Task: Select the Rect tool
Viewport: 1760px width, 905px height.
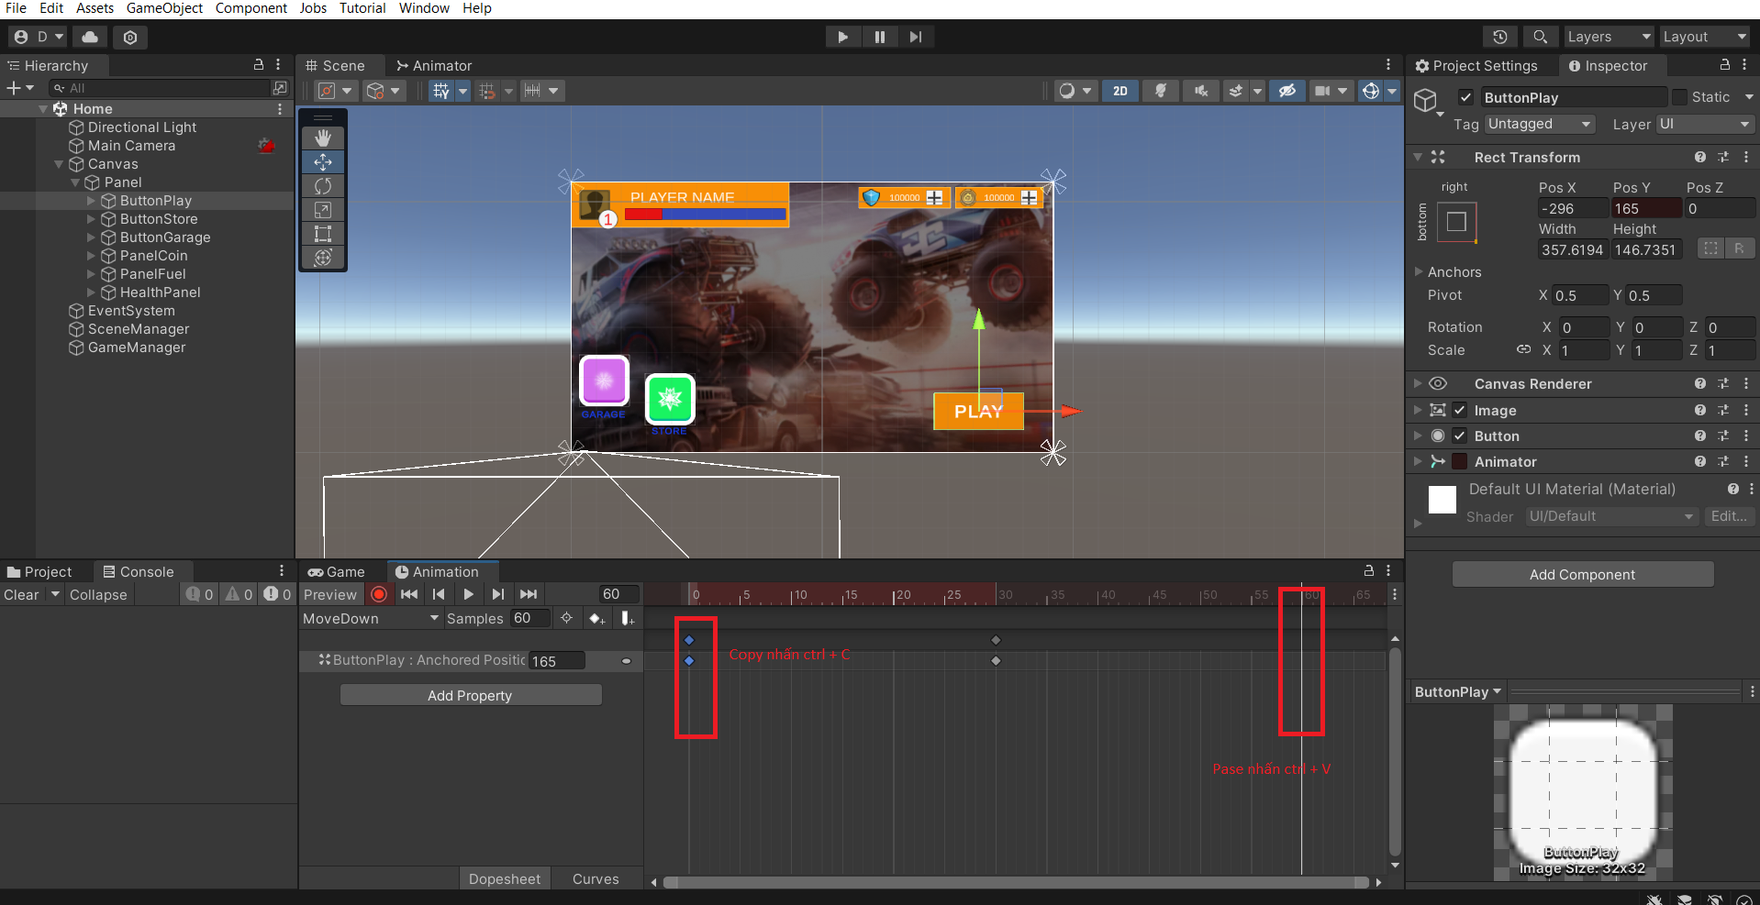Action: click(323, 234)
